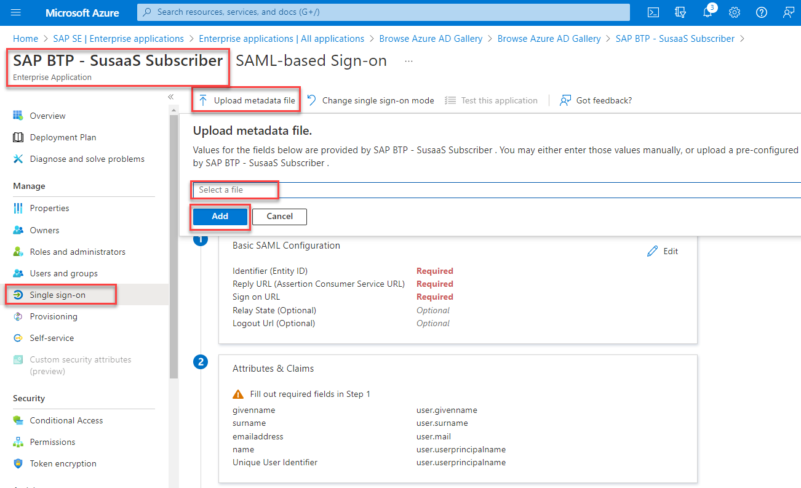Click the user.mail claim value
The image size is (801, 488).
coord(434,436)
